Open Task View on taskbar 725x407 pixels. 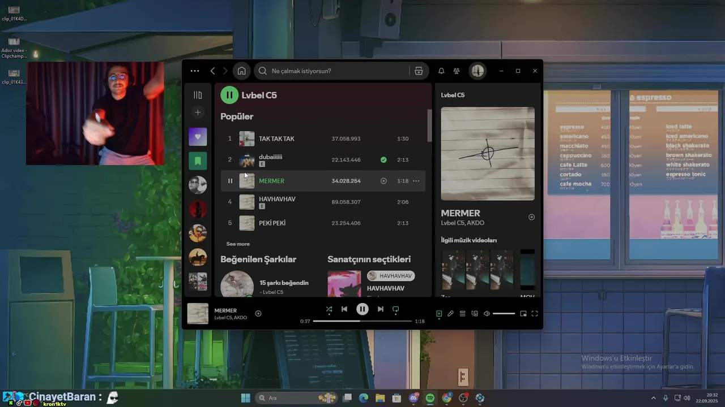point(347,398)
